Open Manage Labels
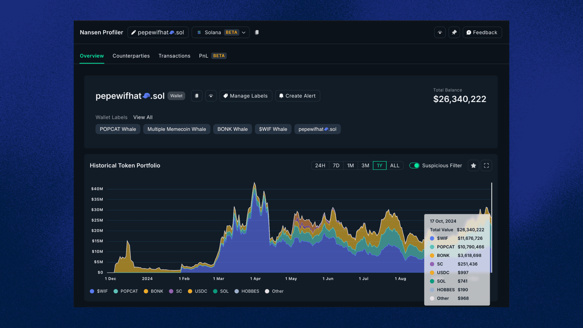Screen dimensions: 583x328 (246, 96)
